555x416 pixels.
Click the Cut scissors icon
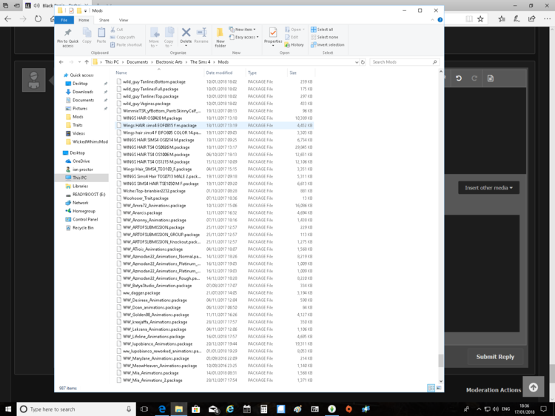(113, 30)
